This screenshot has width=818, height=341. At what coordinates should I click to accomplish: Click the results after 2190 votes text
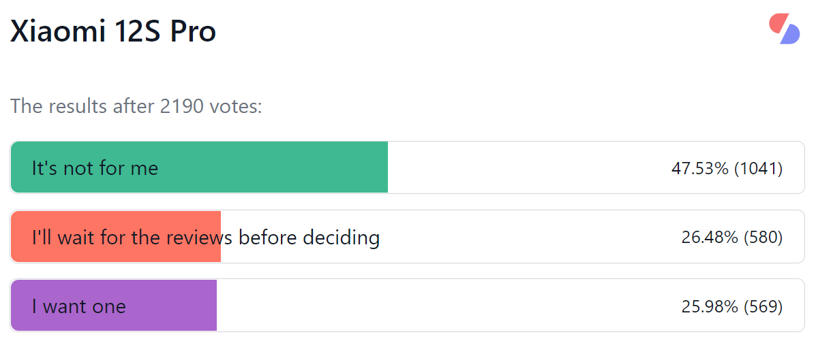tap(136, 107)
